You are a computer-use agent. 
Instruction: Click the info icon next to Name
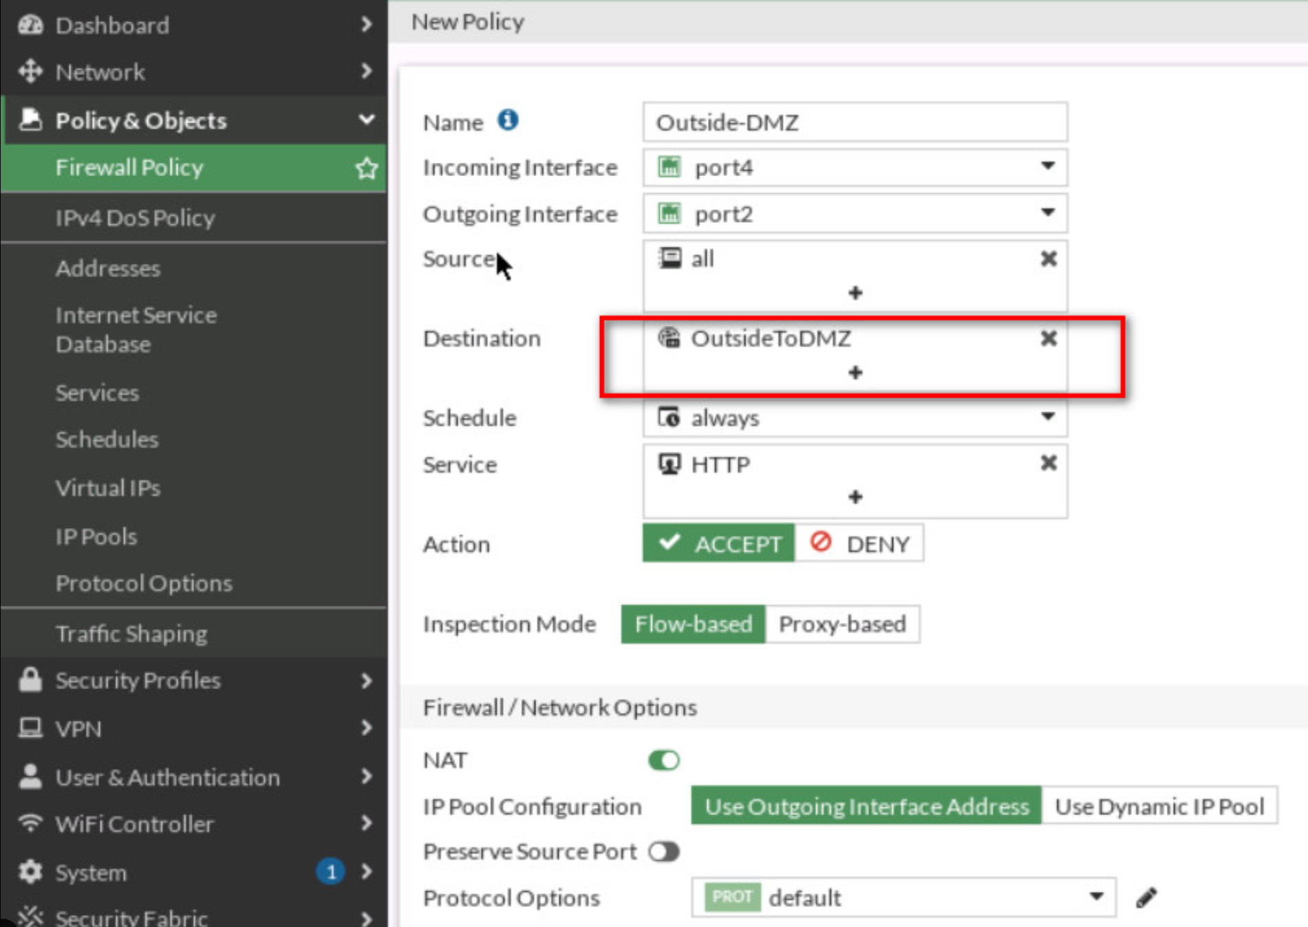pos(508,120)
